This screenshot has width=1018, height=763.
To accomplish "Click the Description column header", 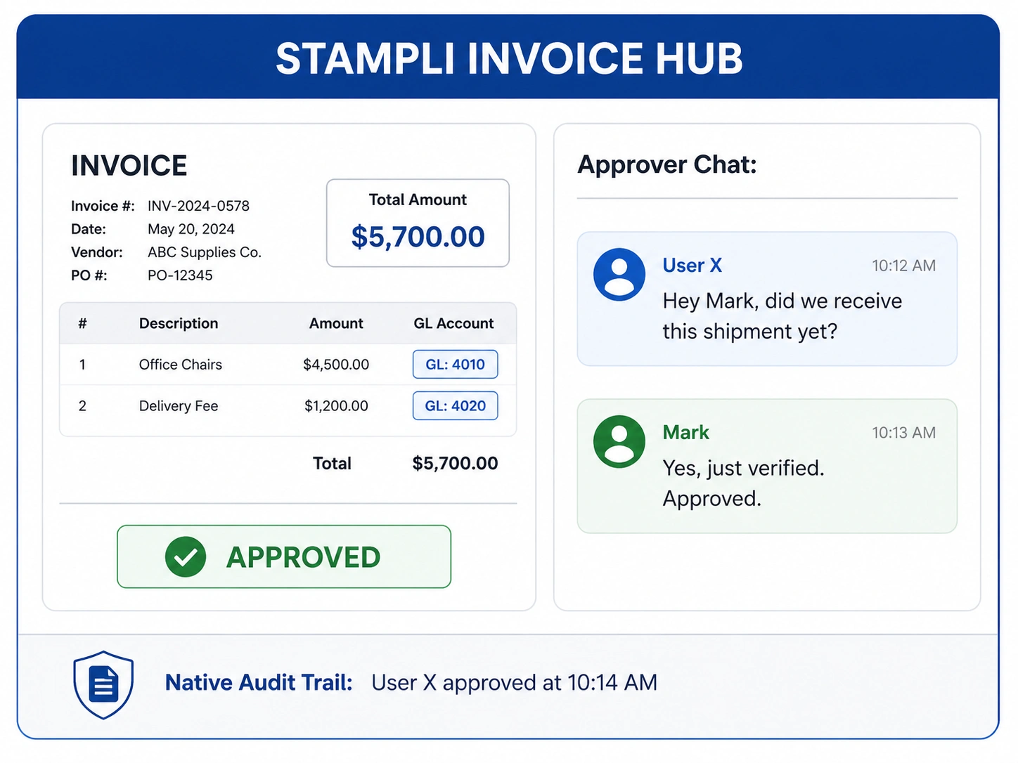I will click(x=179, y=323).
